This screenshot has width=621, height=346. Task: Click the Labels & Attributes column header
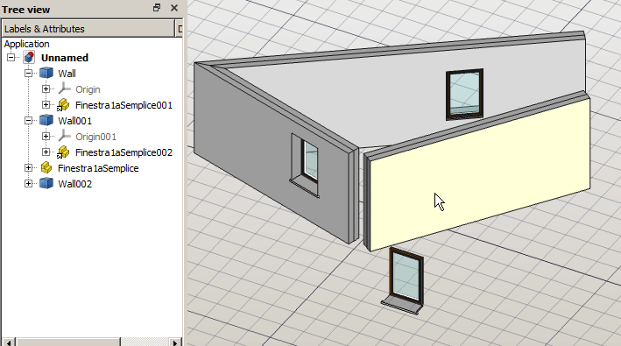click(88, 29)
